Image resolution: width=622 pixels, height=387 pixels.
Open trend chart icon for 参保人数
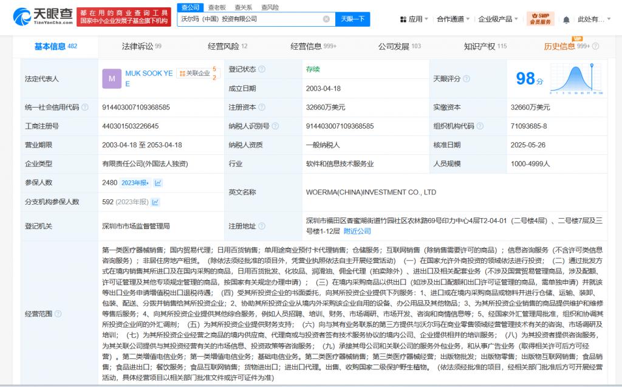(158, 183)
